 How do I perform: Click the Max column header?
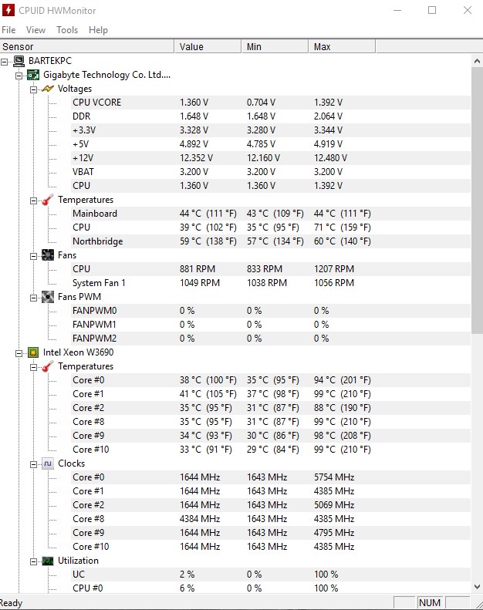click(323, 47)
